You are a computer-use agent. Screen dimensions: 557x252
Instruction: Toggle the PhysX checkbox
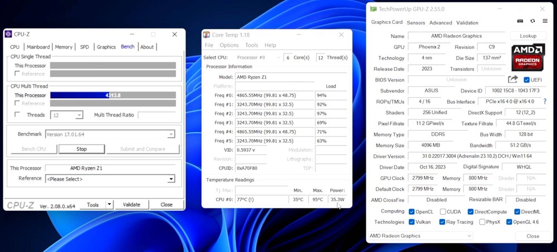(x=482, y=222)
